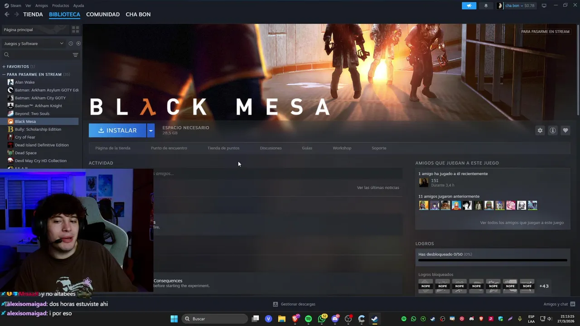Go back using the Steam back arrow
The image size is (580, 326).
(x=7, y=14)
